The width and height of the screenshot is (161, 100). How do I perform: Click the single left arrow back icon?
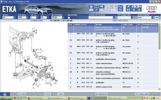coord(139,10)
